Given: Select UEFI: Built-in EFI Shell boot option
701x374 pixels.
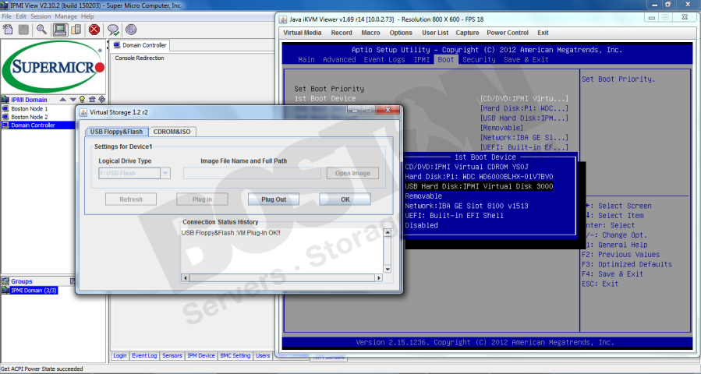Looking at the screenshot, I should (455, 216).
